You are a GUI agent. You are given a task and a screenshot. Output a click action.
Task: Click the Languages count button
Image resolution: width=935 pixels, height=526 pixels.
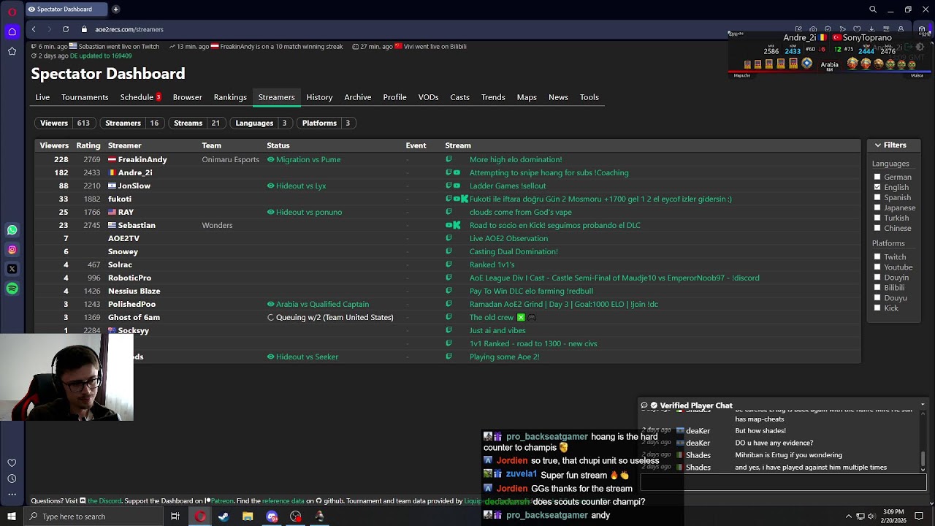tap(262, 123)
